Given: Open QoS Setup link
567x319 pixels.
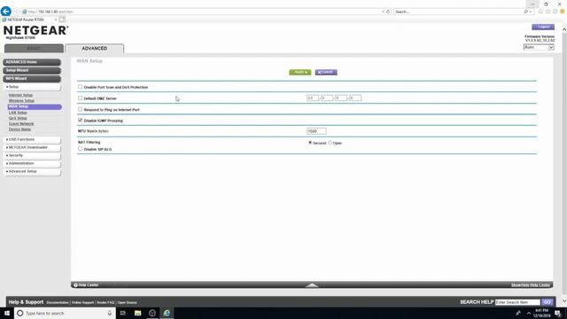Looking at the screenshot, I should tap(18, 118).
